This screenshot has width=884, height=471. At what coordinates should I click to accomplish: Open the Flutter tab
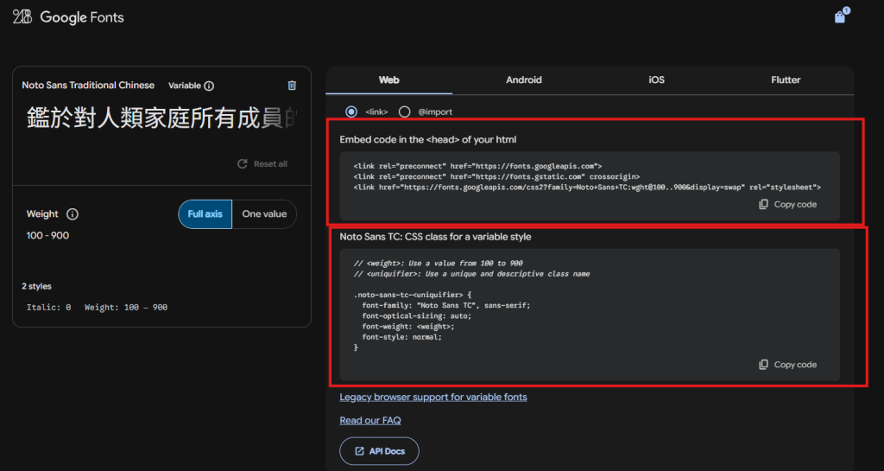pyautogui.click(x=786, y=80)
